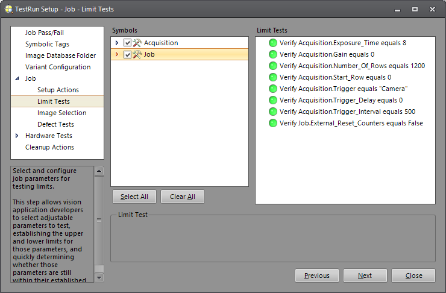The height and width of the screenshot is (293, 446).
Task: Click green indicator beside Number_Of_Rows test
Action: 273,66
